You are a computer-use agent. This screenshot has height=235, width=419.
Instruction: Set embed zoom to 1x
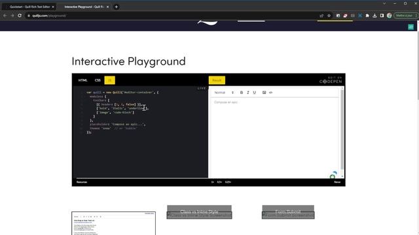(x=213, y=182)
